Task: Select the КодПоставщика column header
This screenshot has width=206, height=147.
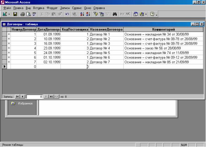Action: [x=75, y=29]
